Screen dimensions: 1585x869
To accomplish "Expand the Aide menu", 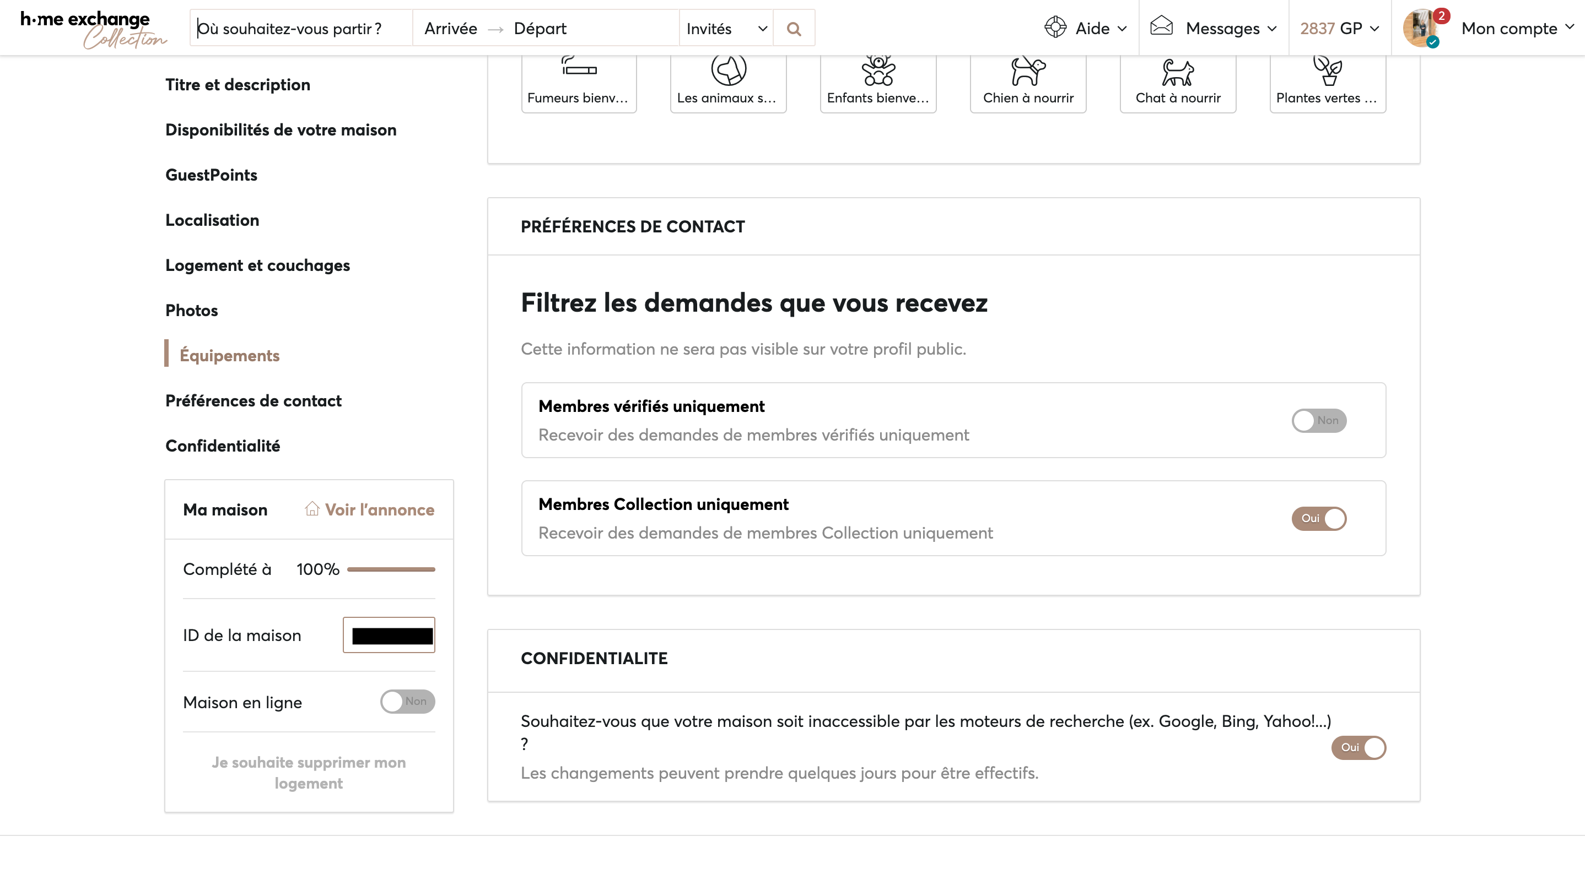I will tap(1087, 28).
